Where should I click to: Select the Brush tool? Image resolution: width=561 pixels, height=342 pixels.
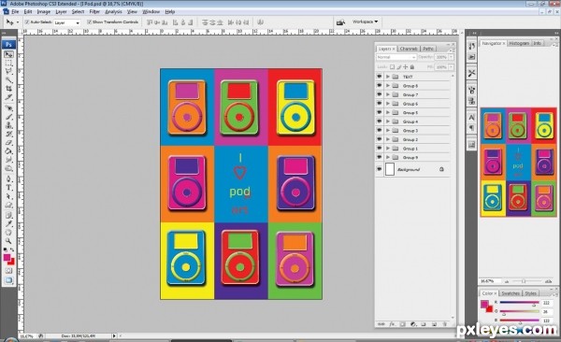point(8,117)
